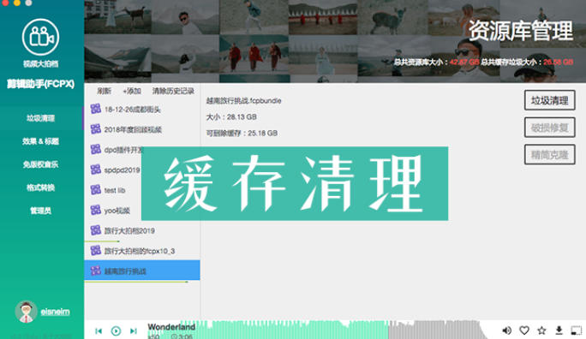Viewport: 586px width, 339px height.
Task: Click the 资源库管理 header title
Action: click(x=520, y=30)
